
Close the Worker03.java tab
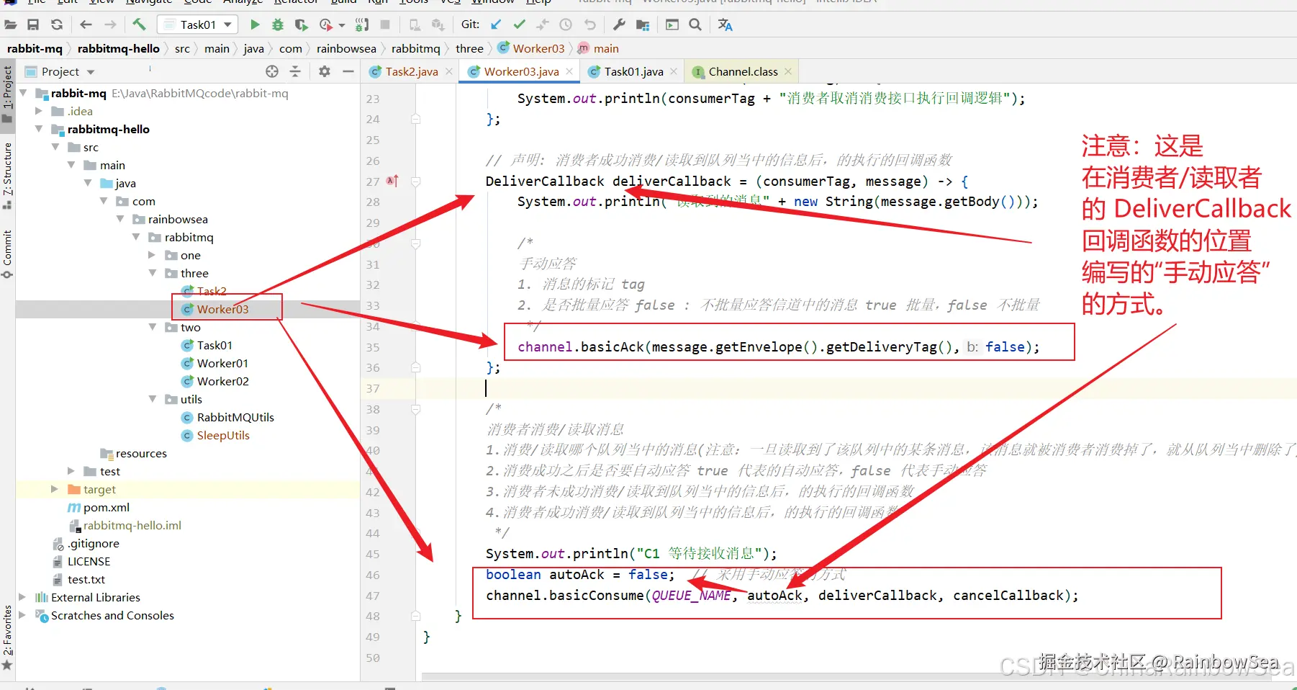pyautogui.click(x=569, y=71)
